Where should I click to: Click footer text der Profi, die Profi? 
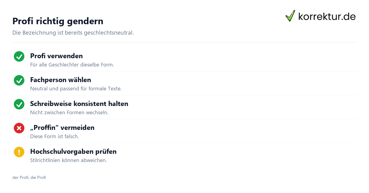point(29,178)
